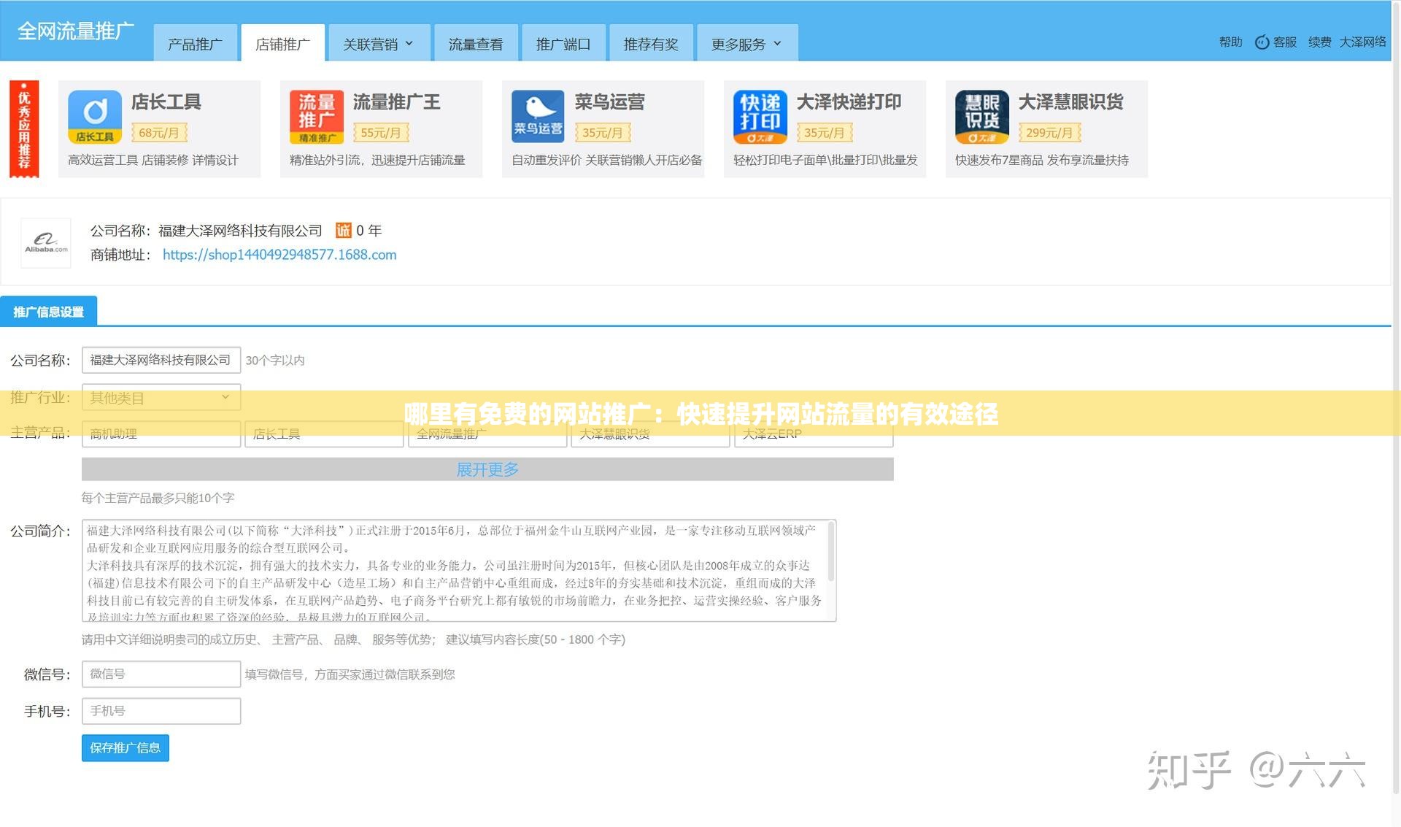This screenshot has width=1401, height=827.
Task: Click the 公司简介 text area
Action: click(x=459, y=571)
